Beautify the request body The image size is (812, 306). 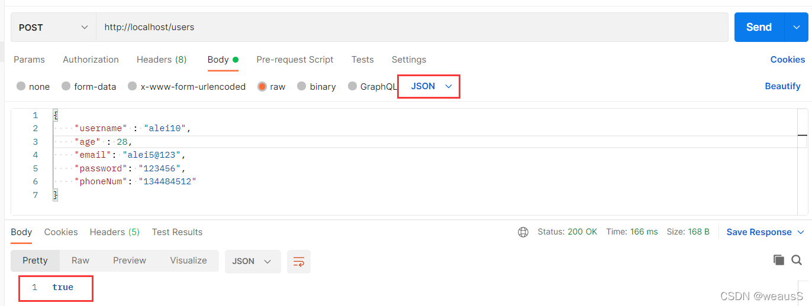point(782,86)
